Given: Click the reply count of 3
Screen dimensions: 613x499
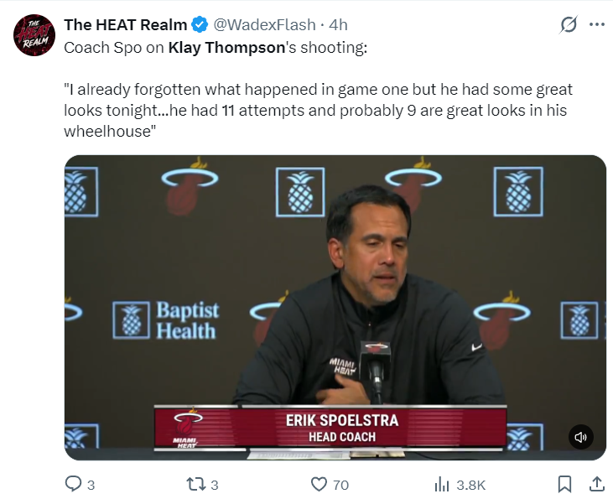Looking at the screenshot, I should [91, 486].
